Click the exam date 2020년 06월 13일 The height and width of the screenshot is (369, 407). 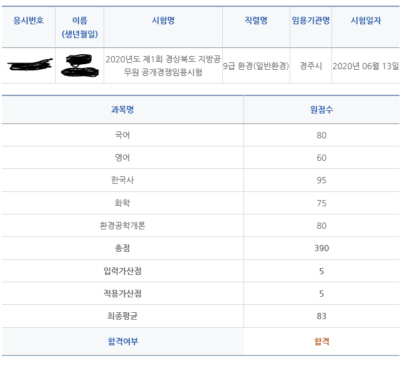(x=366, y=65)
